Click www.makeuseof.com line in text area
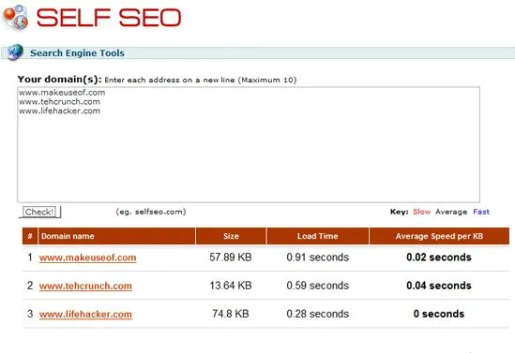 [x=62, y=93]
